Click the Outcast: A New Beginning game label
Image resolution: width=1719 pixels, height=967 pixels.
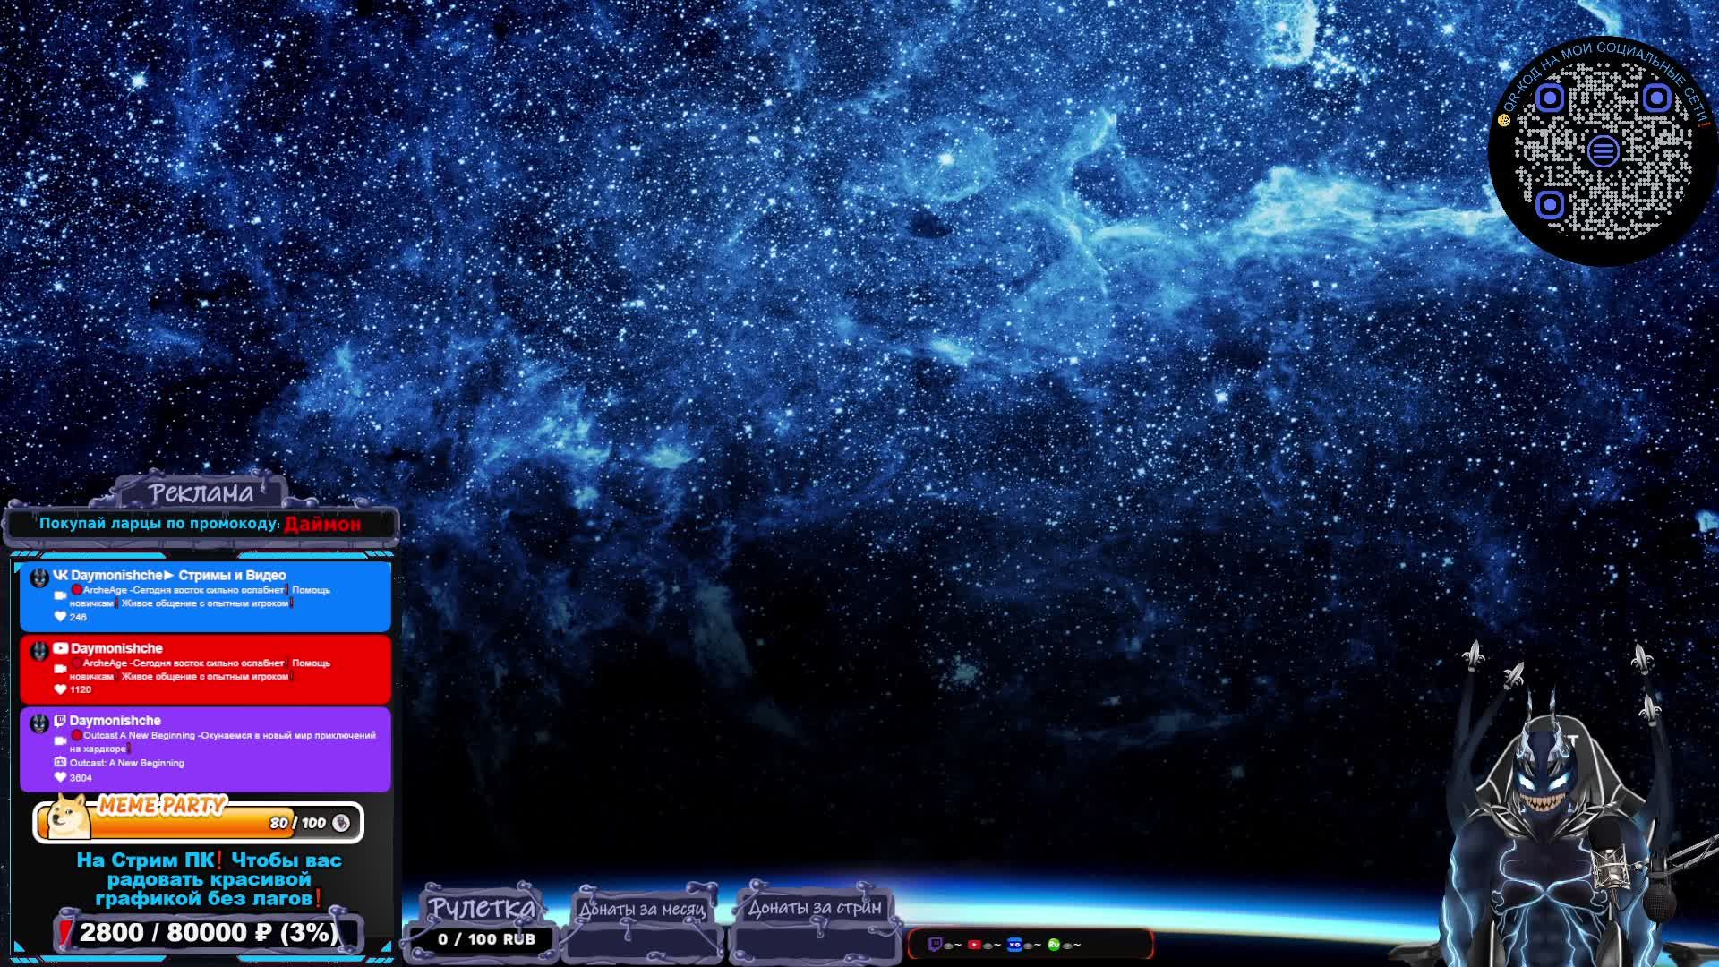[127, 763]
